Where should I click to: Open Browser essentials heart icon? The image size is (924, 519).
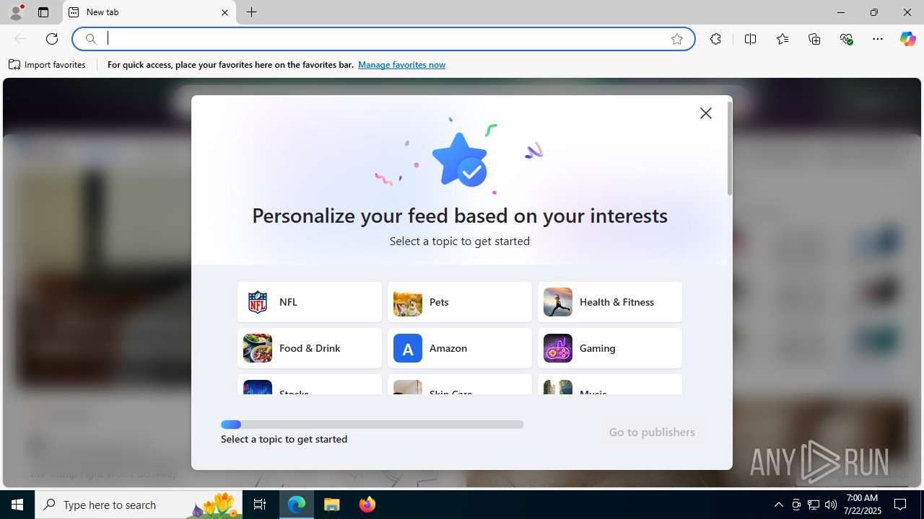(x=846, y=39)
